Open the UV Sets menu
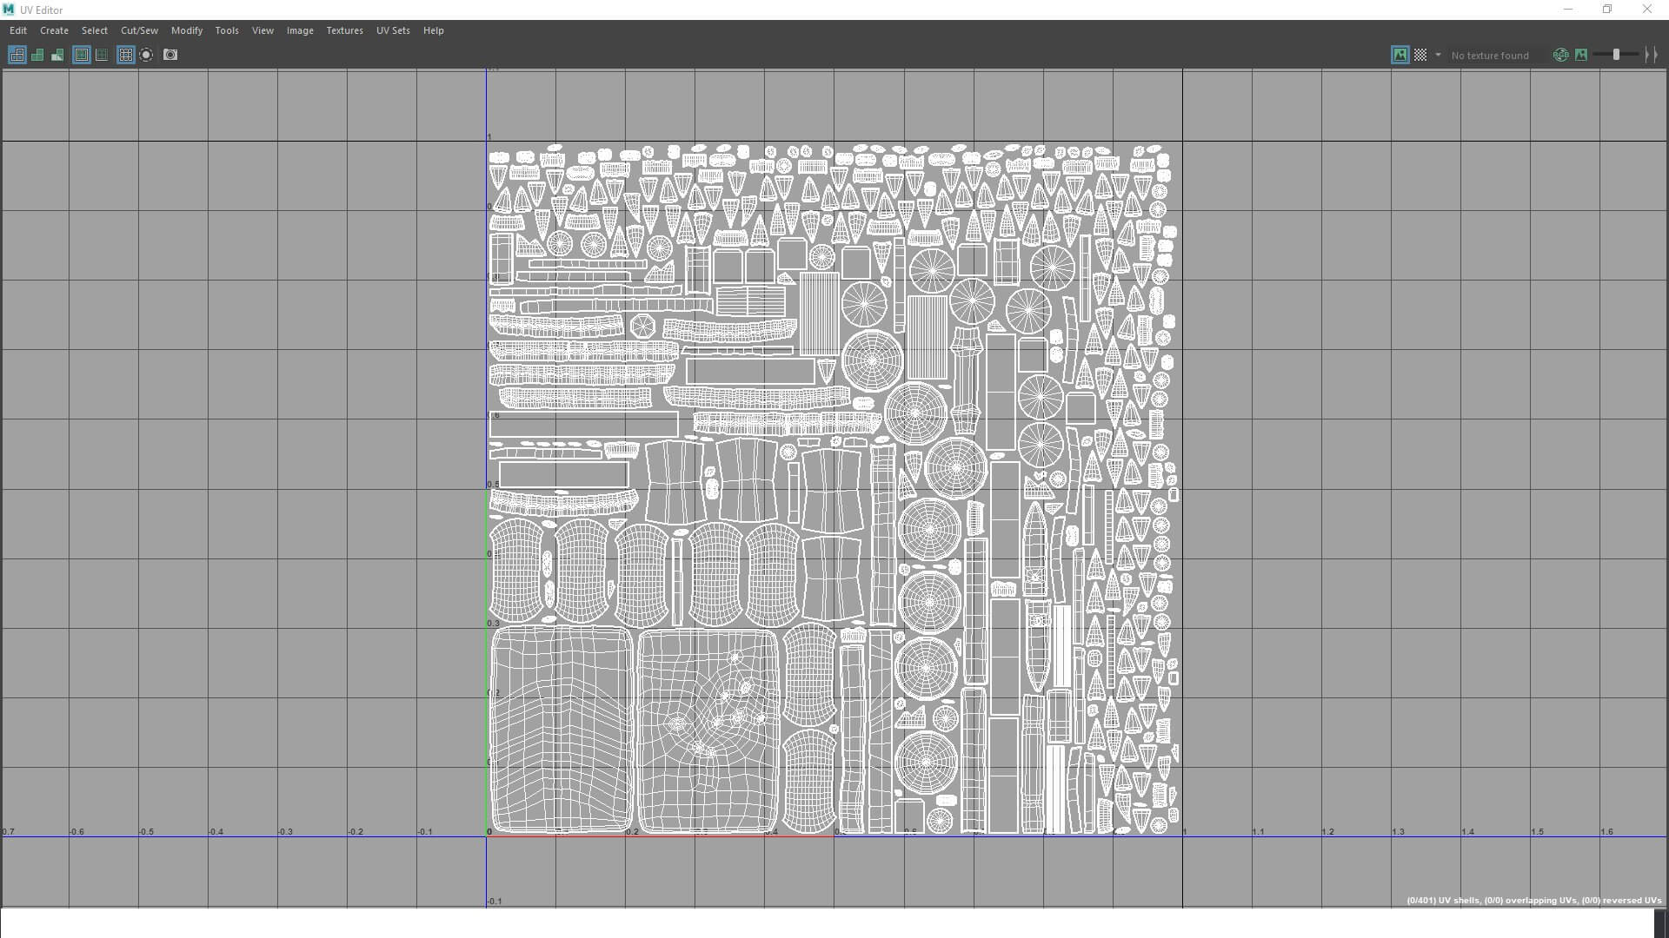 [393, 30]
